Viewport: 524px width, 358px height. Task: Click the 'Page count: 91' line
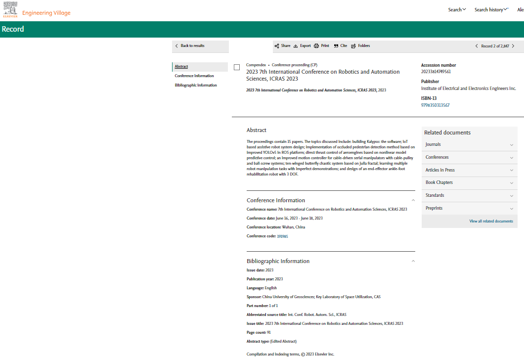tap(259, 333)
